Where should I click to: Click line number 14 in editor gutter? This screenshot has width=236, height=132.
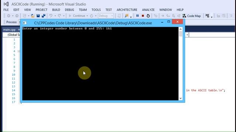click(13, 90)
